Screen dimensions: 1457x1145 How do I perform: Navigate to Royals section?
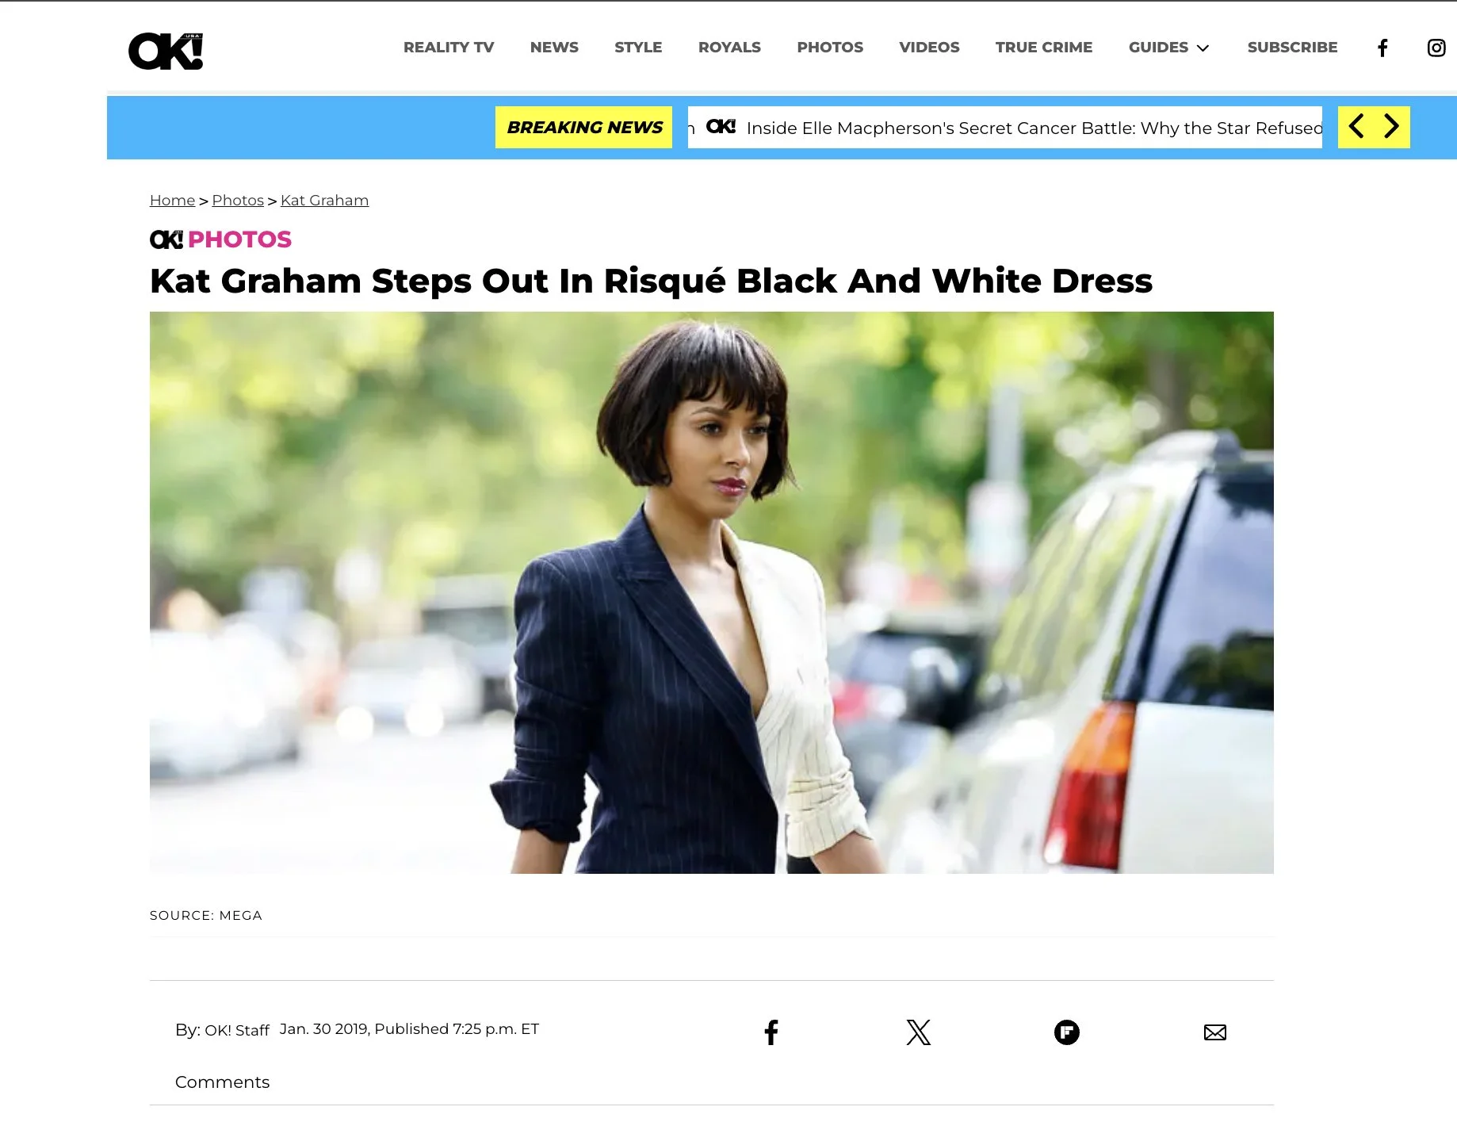[729, 48]
